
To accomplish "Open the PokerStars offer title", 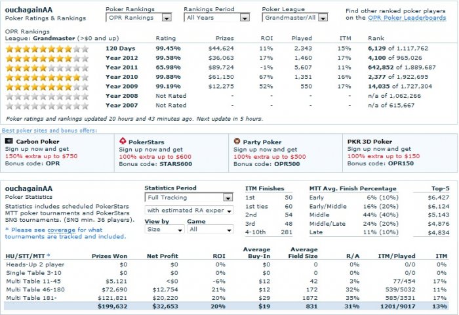I will (146, 142).
